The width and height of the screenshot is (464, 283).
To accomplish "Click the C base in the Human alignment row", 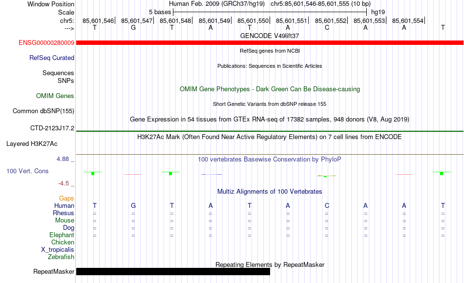I will coord(327,206).
